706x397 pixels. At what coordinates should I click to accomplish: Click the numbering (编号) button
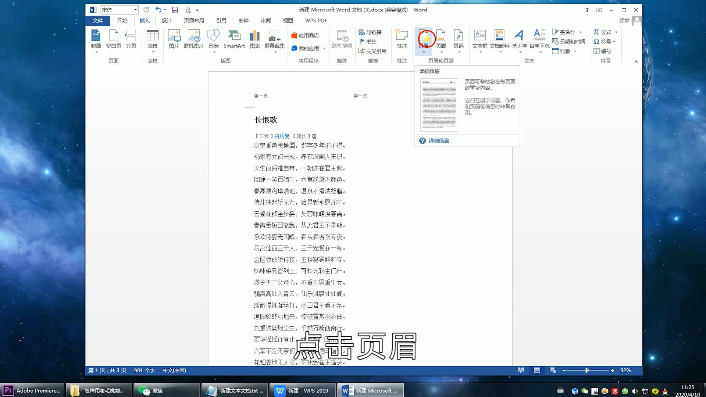click(x=602, y=51)
